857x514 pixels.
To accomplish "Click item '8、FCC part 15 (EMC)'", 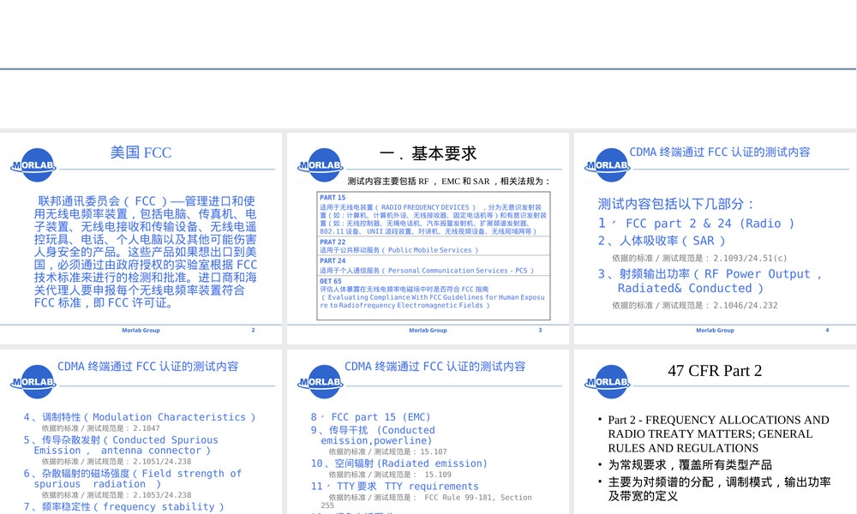I will 370,417.
